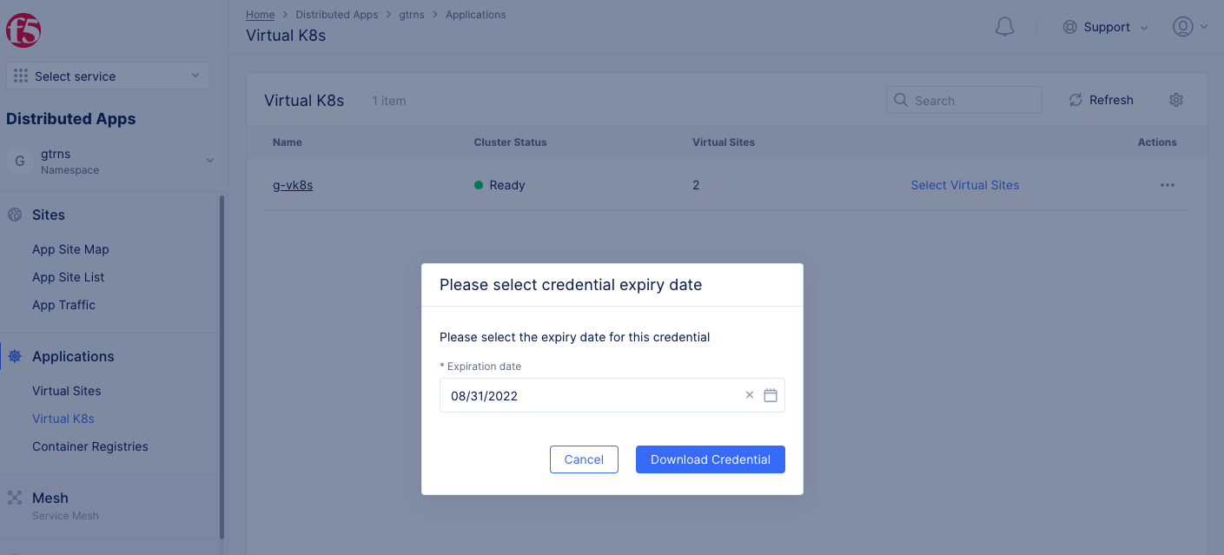The height and width of the screenshot is (555, 1224).
Task: Open actions ellipsis for g-vk8s
Action: click(x=1167, y=185)
